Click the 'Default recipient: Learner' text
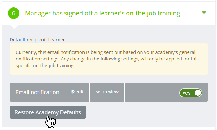The height and width of the screenshot is (130, 217). pyautogui.click(x=37, y=40)
